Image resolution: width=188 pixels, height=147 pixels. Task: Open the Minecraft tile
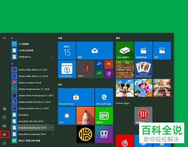pyautogui.click(x=125, y=69)
